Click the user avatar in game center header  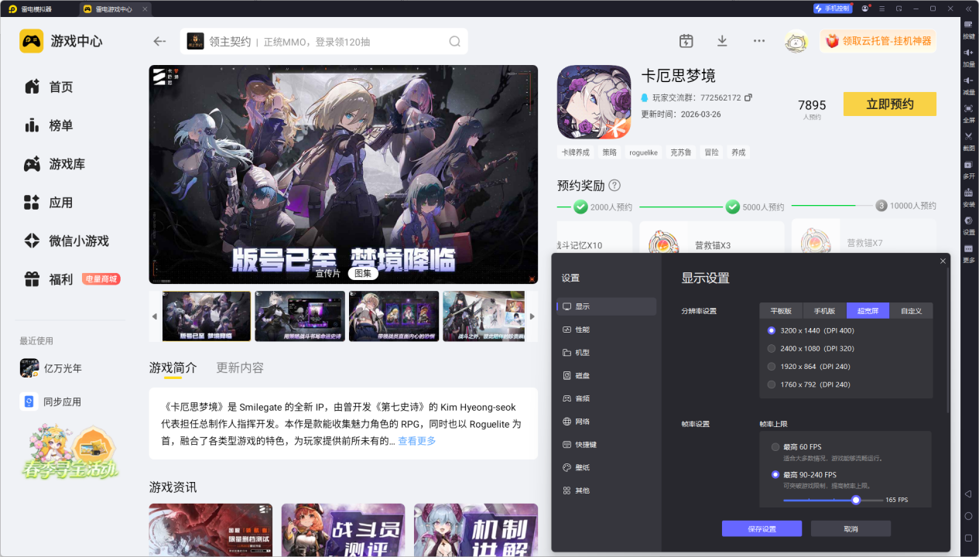tap(796, 41)
